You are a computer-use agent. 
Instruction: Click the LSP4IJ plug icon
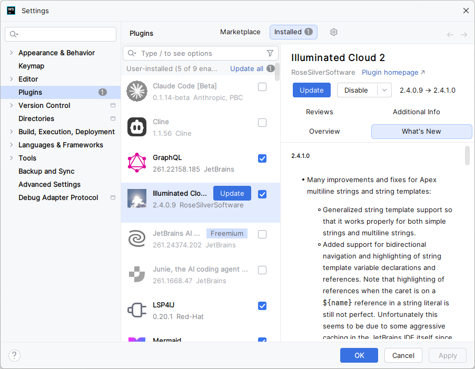click(137, 310)
